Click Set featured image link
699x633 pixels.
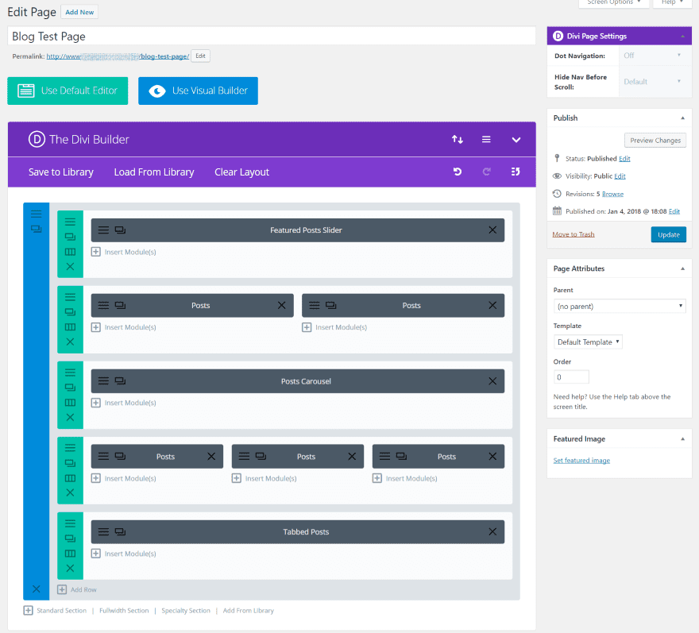coord(581,461)
